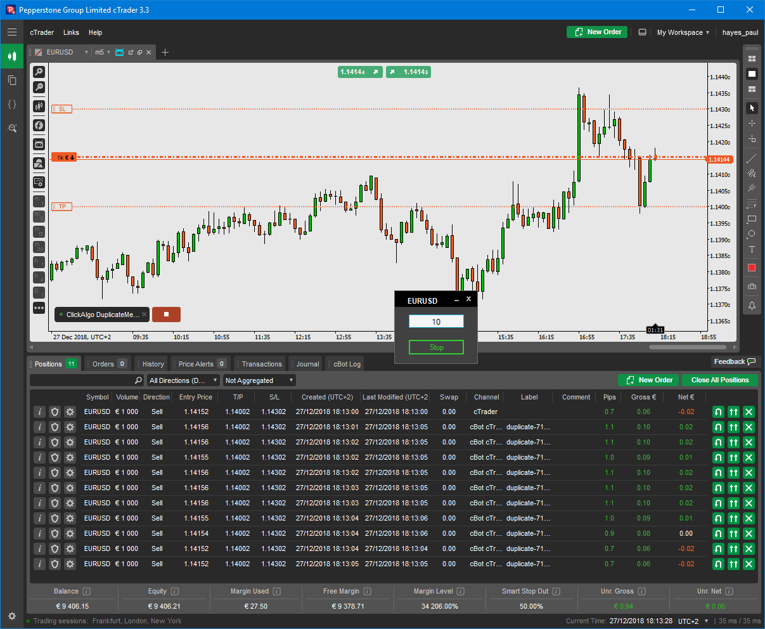Image resolution: width=765 pixels, height=629 pixels.
Task: Click the positions search field
Action: 87,380
